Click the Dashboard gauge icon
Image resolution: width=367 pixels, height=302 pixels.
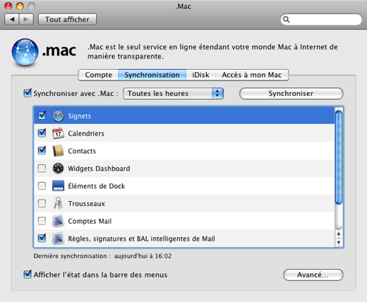[x=58, y=169]
